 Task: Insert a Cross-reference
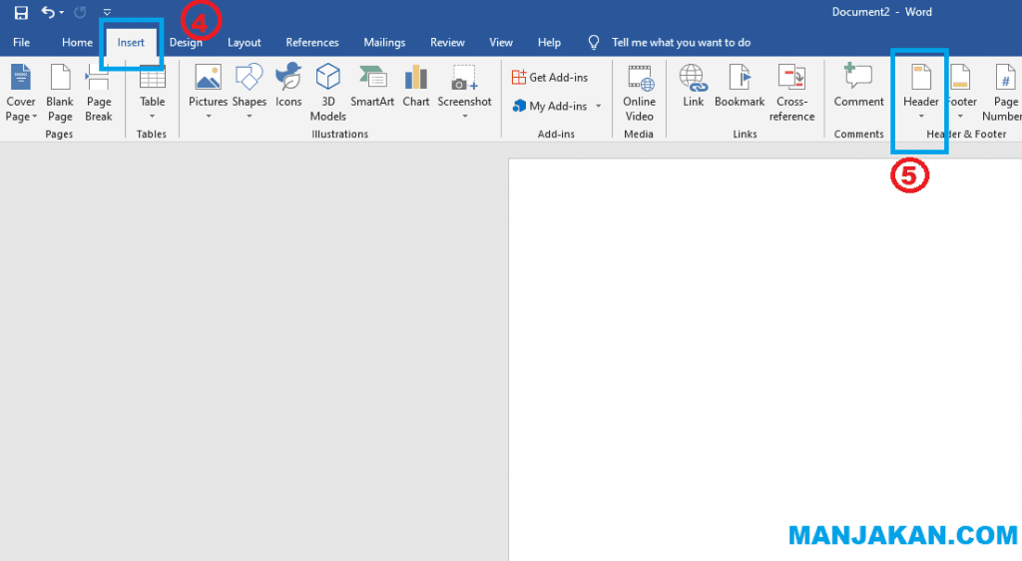(791, 93)
